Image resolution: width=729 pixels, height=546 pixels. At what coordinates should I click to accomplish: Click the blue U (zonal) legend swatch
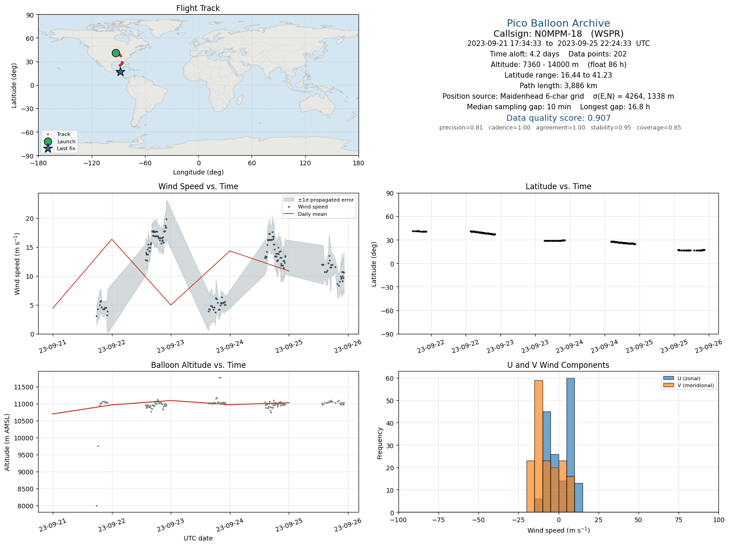pos(668,378)
